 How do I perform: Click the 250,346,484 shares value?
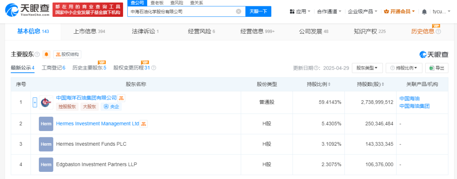pyautogui.click(x=379, y=124)
